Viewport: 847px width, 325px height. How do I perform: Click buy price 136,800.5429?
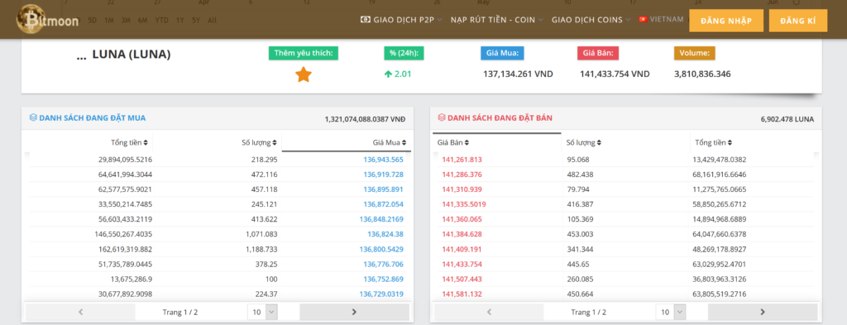tap(381, 250)
